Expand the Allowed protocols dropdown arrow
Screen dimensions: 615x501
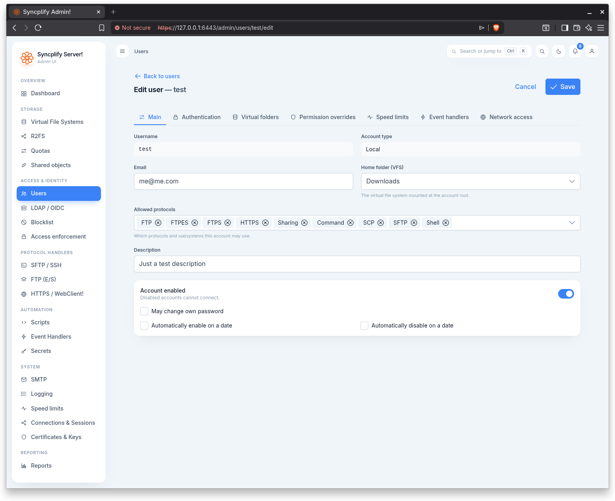click(x=572, y=223)
